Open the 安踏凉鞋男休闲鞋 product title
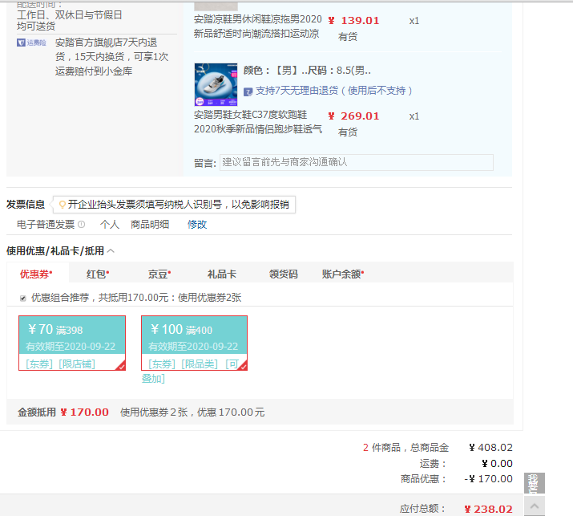Screen dimensions: 573x516 257,26
